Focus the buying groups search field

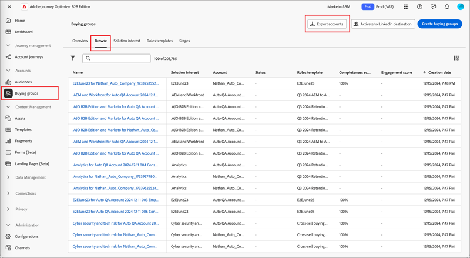(116, 59)
